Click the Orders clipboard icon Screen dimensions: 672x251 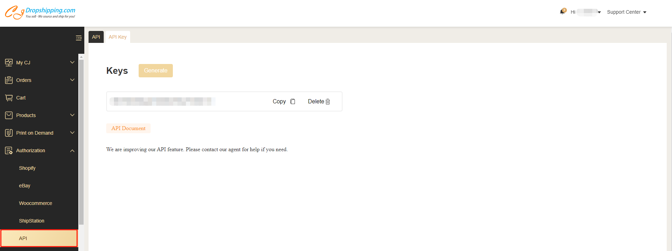click(9, 80)
